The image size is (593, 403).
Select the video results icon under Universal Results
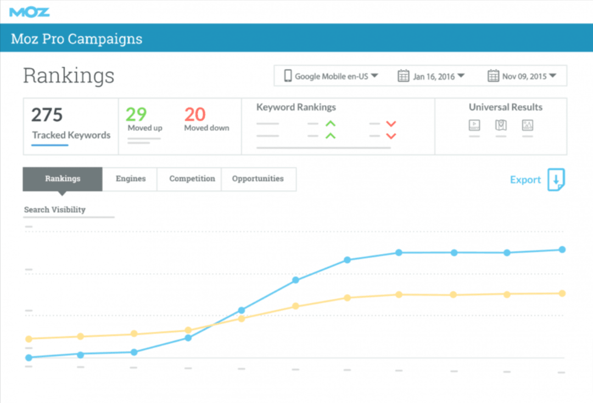coord(474,125)
